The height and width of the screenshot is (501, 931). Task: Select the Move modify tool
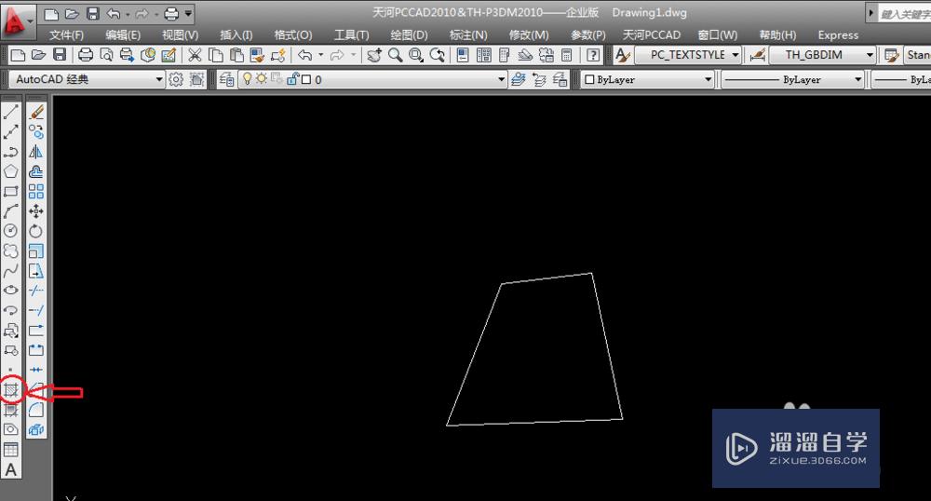click(x=36, y=210)
